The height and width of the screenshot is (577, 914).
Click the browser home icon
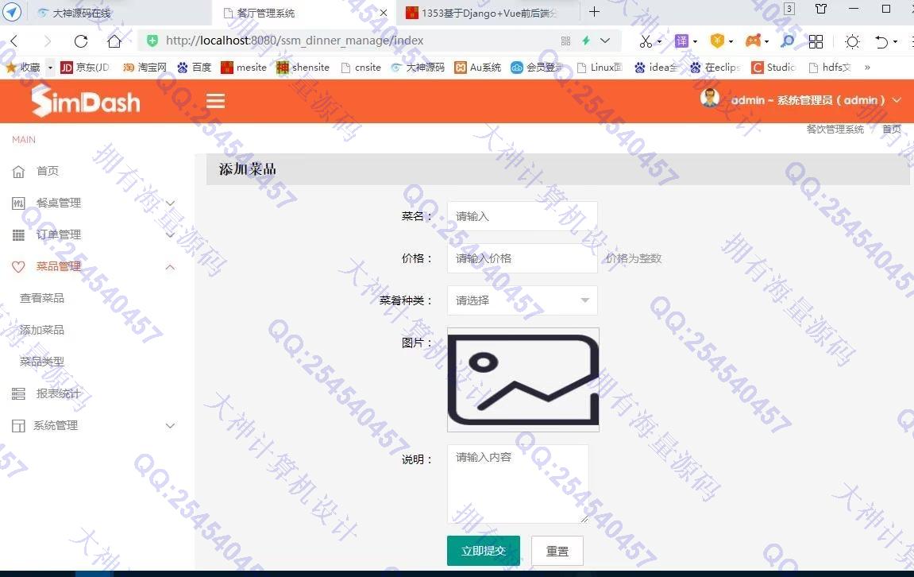[x=114, y=41]
